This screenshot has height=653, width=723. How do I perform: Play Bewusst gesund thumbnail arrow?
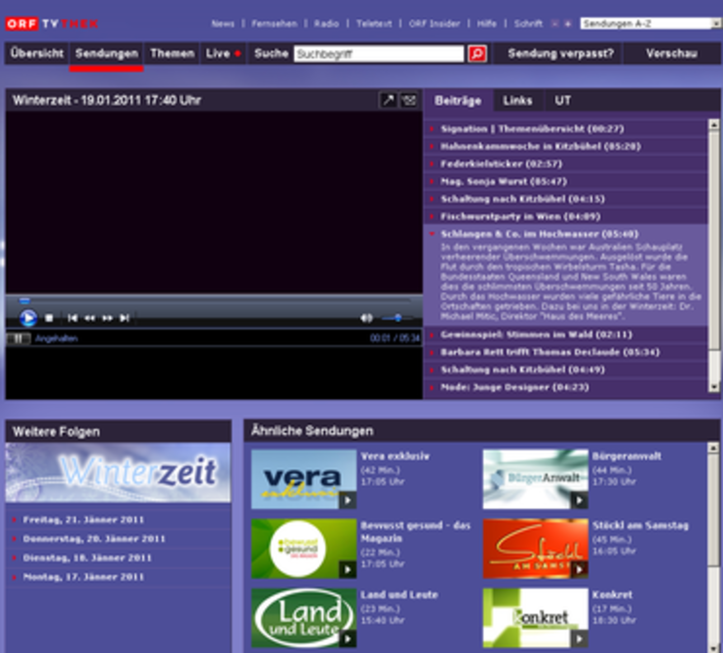347,570
